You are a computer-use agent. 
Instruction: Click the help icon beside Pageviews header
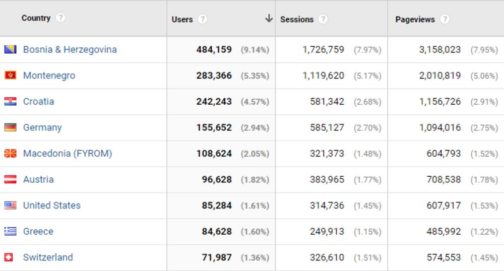pyautogui.click(x=445, y=19)
